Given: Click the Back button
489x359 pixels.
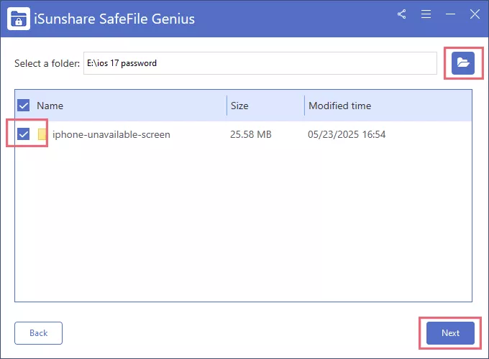Looking at the screenshot, I should (x=38, y=333).
